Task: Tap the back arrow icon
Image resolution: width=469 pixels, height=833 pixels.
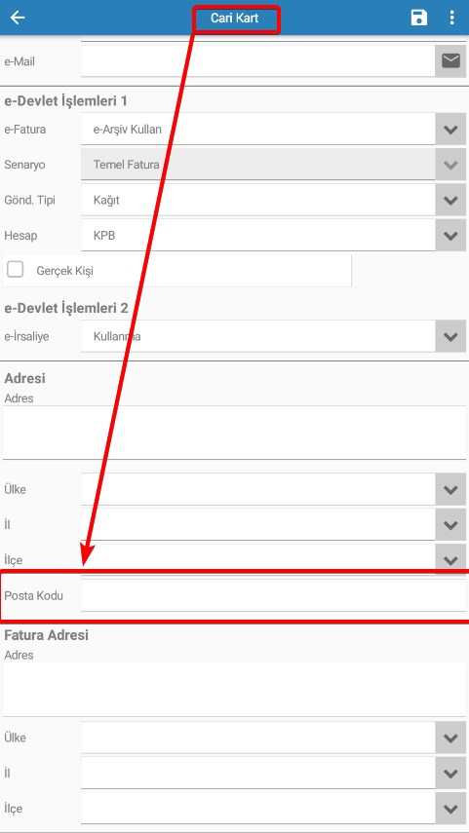Action: (18, 18)
